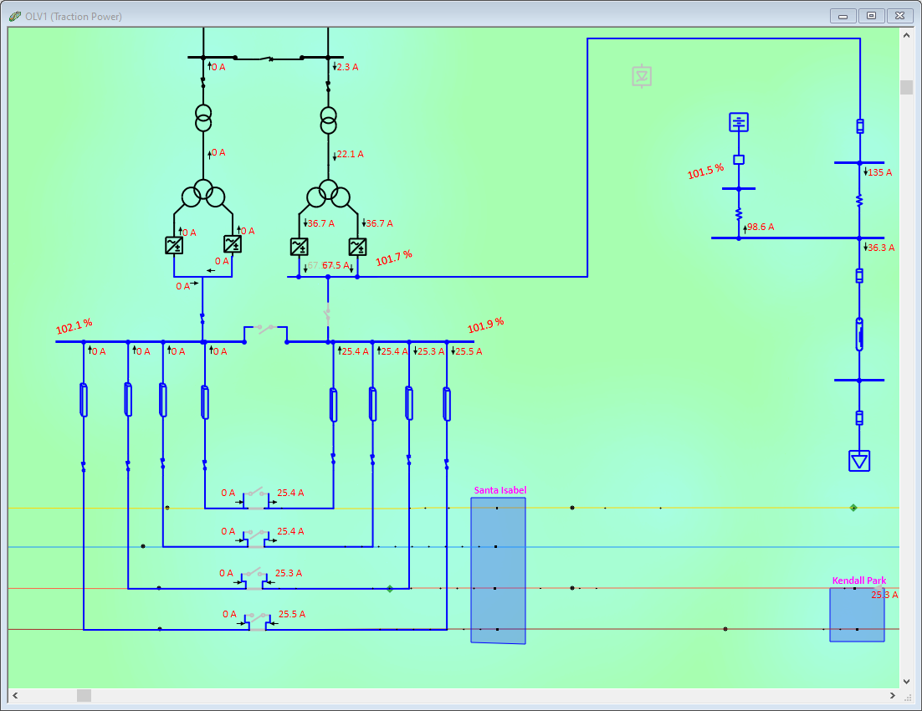
Task: Click the application icon in the title bar
Action: pyautogui.click(x=15, y=15)
